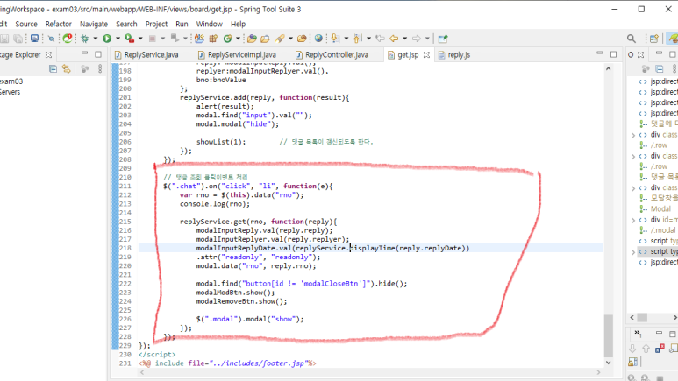Click the Open Perspective icon
This screenshot has height=381, width=678.
653,39
